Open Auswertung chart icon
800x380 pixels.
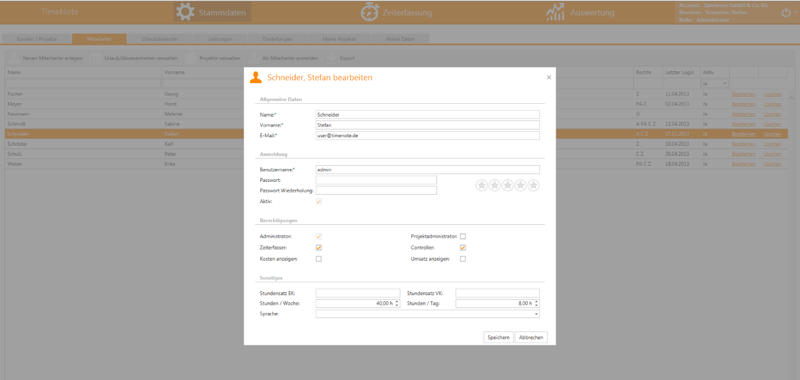[555, 12]
